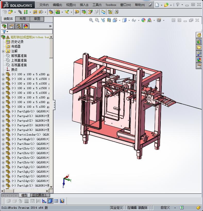
Task: Switch to the 布局 tab
Action: click(x=23, y=19)
